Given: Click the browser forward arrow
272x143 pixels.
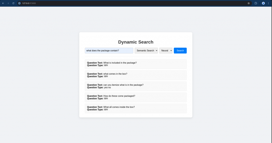Looking at the screenshot, I should pyautogui.click(x=8, y=3).
